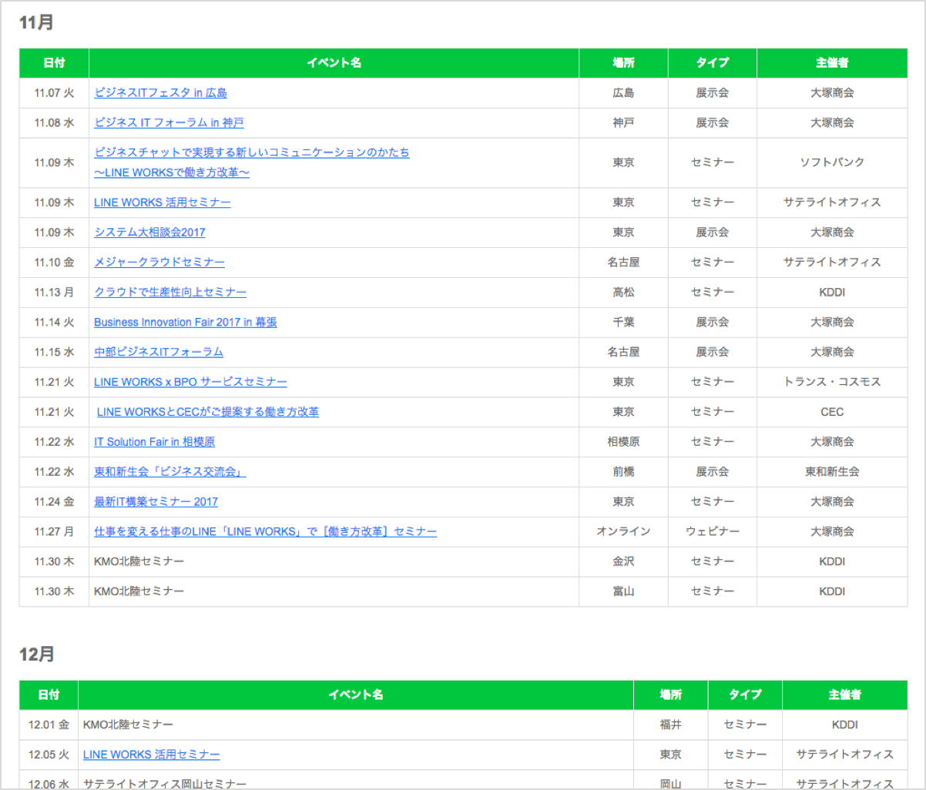Select 東和新生会「ビジネス交流会」 link
This screenshot has width=926, height=790.
pyautogui.click(x=169, y=472)
